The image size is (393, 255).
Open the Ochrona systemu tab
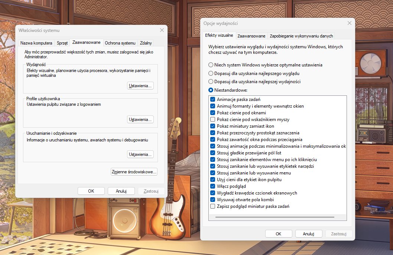pyautogui.click(x=120, y=43)
